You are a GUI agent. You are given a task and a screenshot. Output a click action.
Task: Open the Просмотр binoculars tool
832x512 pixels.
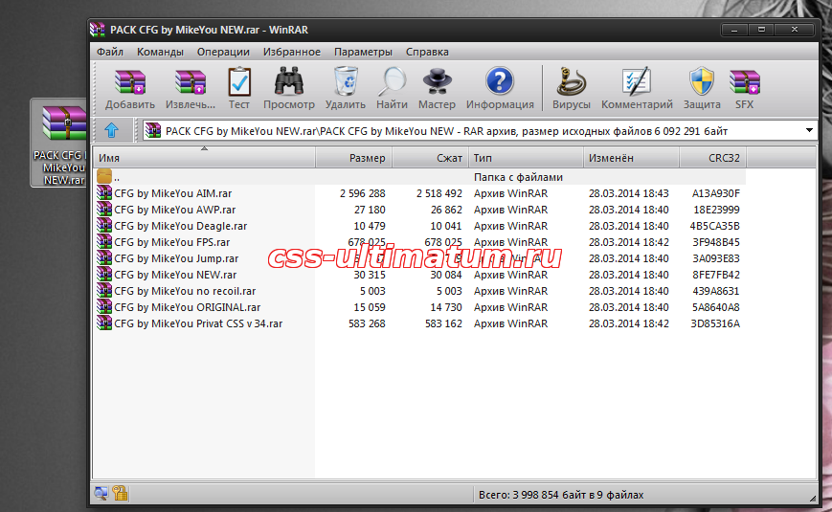pyautogui.click(x=289, y=81)
